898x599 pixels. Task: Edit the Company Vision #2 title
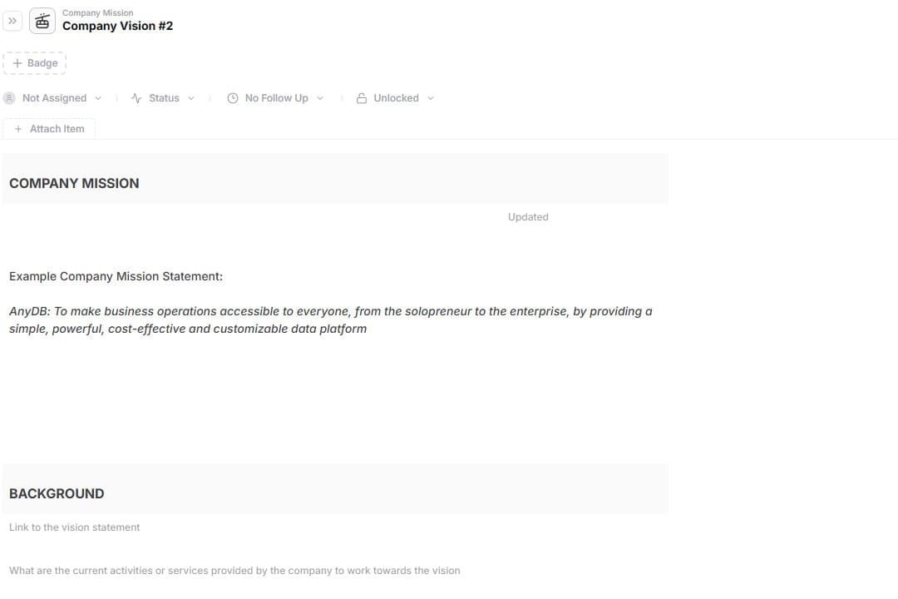pyautogui.click(x=117, y=26)
